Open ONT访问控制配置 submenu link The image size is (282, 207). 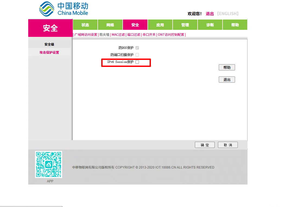[171, 35]
